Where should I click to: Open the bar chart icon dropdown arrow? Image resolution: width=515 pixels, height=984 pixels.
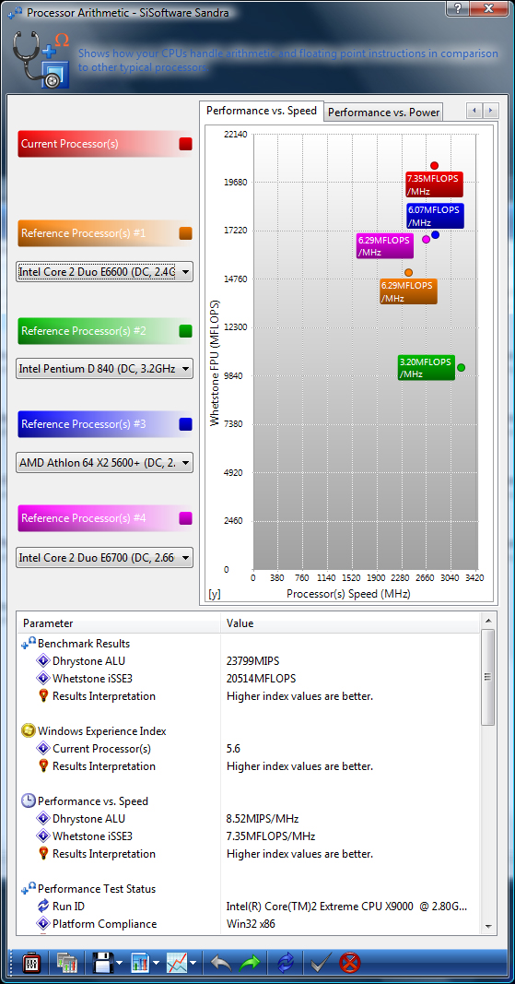[x=157, y=963]
